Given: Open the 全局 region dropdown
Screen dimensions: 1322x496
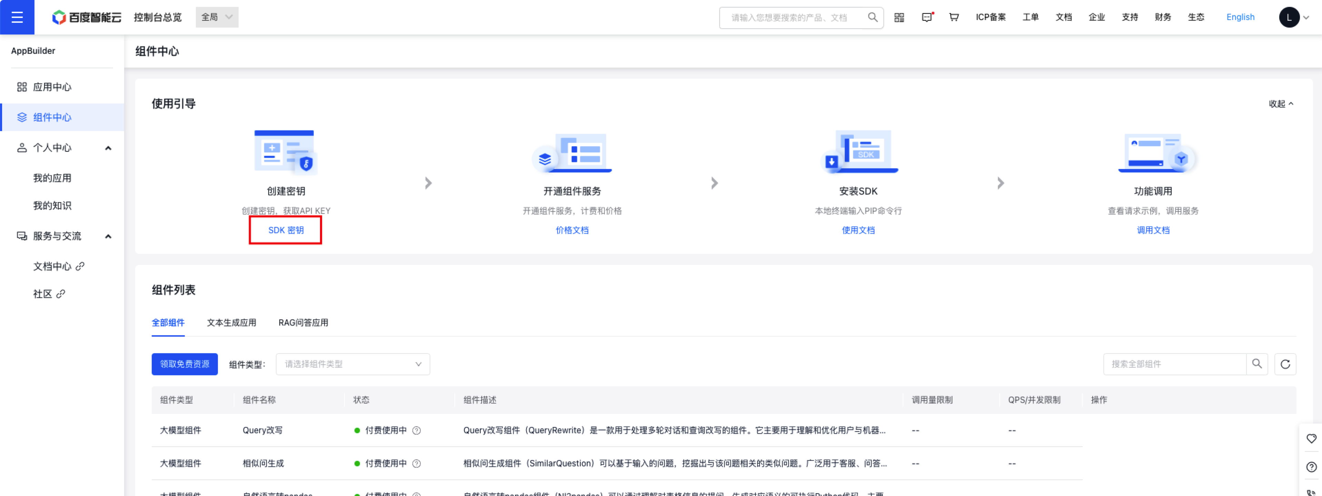Looking at the screenshot, I should point(217,17).
